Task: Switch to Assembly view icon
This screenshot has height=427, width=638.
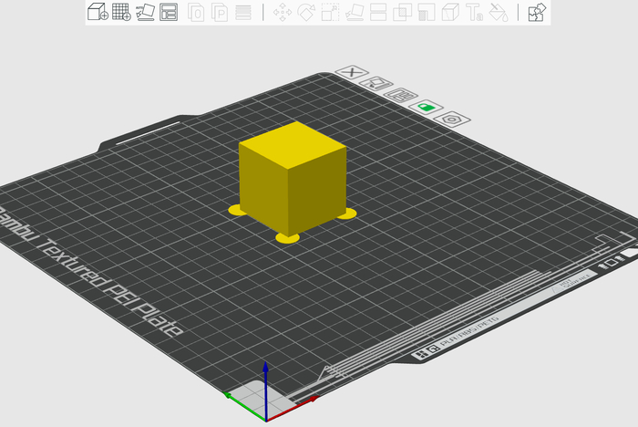Action: pyautogui.click(x=537, y=12)
